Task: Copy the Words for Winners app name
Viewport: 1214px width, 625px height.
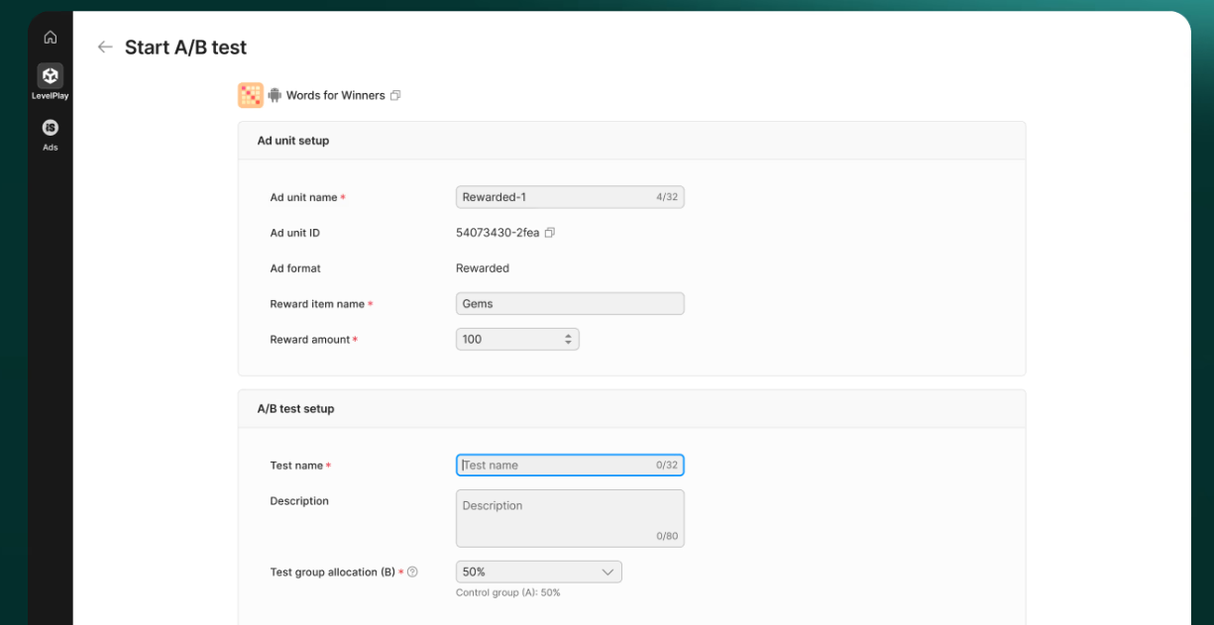Action: 395,96
